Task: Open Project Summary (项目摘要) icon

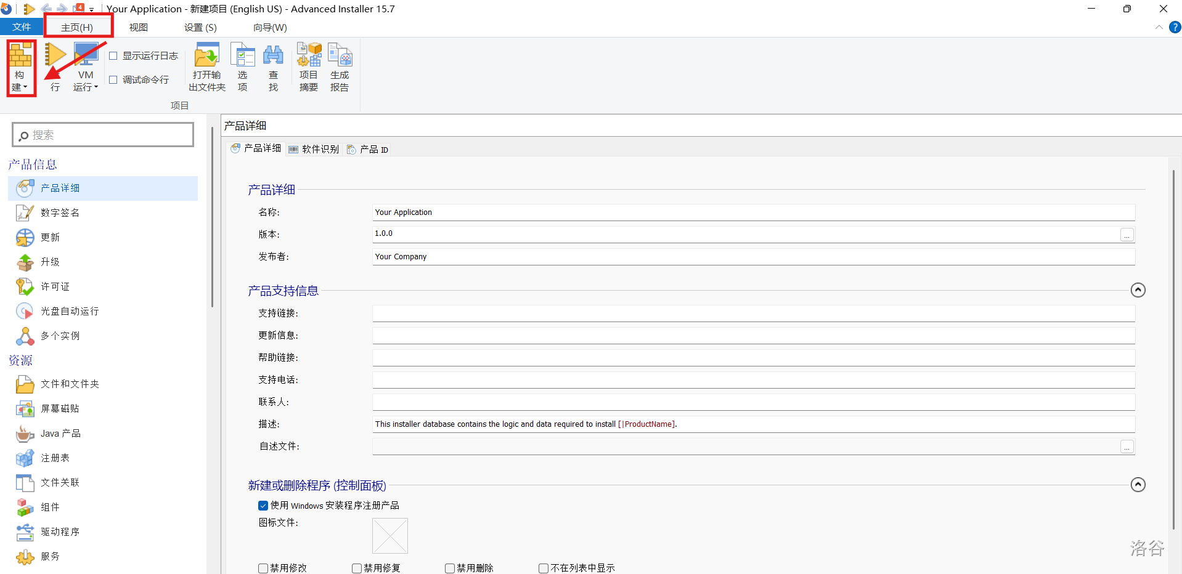Action: [x=309, y=57]
